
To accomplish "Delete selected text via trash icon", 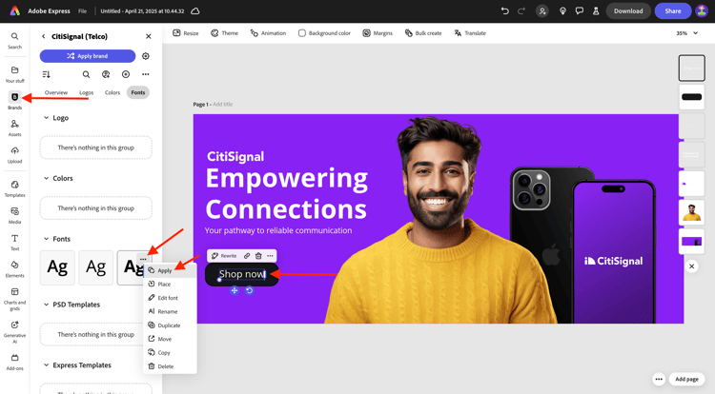I will (x=258, y=256).
